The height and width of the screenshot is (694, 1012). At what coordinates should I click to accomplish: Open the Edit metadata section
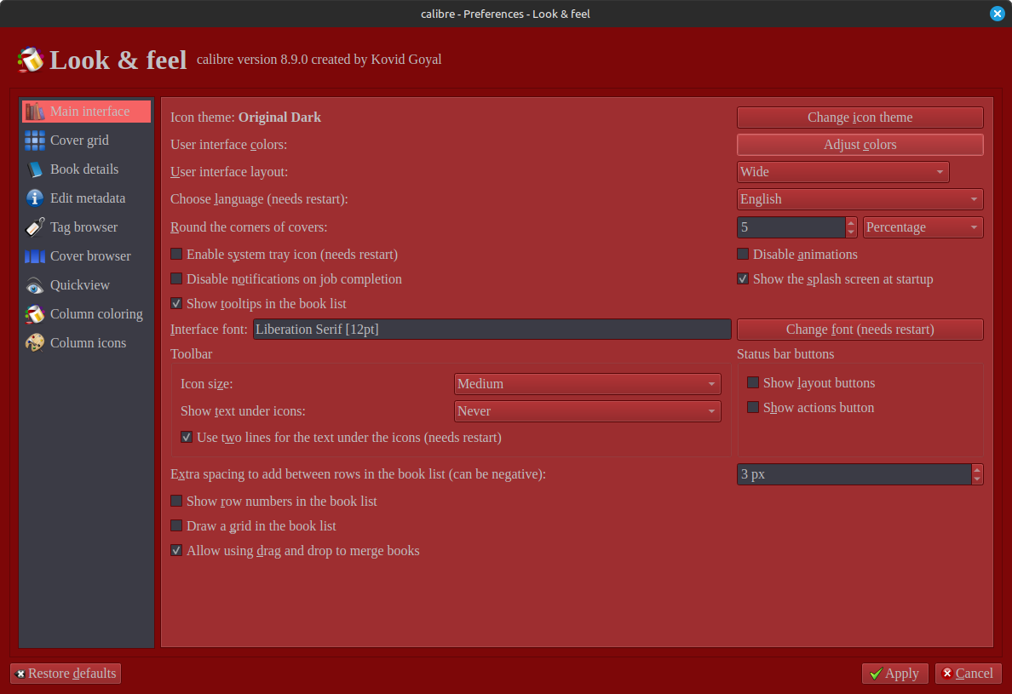click(x=87, y=198)
